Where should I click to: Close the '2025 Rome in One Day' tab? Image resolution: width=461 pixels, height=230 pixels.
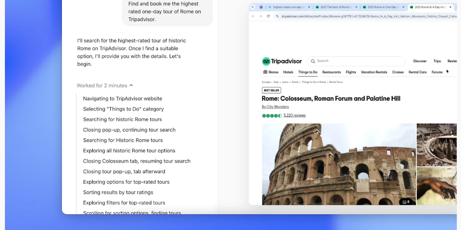click(x=403, y=7)
